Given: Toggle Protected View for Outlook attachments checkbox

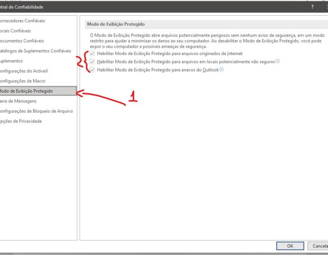Looking at the screenshot, I should pos(92,70).
